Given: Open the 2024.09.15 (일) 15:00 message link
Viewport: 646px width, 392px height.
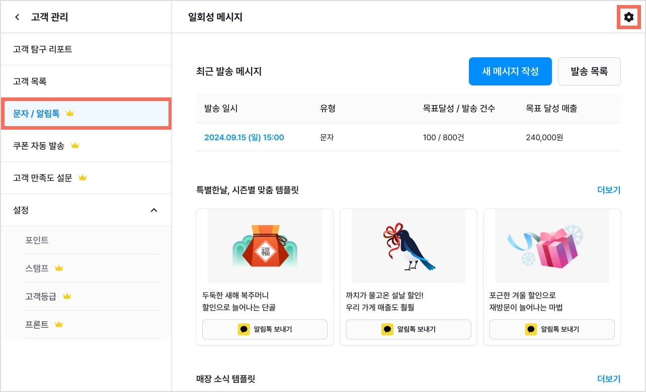Looking at the screenshot, I should pyautogui.click(x=244, y=137).
